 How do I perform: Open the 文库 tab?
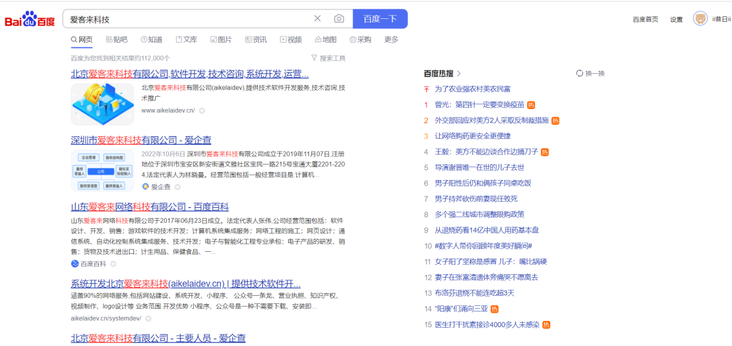186,40
